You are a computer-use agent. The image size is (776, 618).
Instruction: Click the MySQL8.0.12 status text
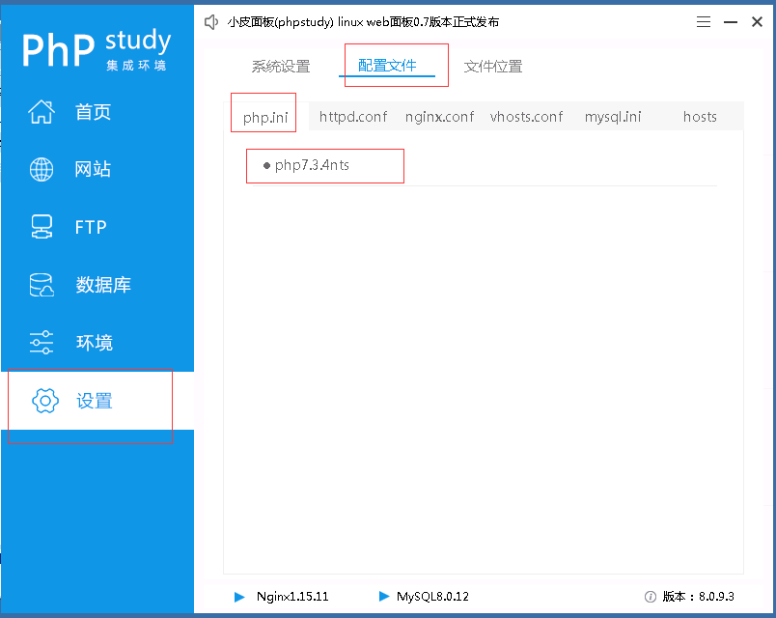432,597
